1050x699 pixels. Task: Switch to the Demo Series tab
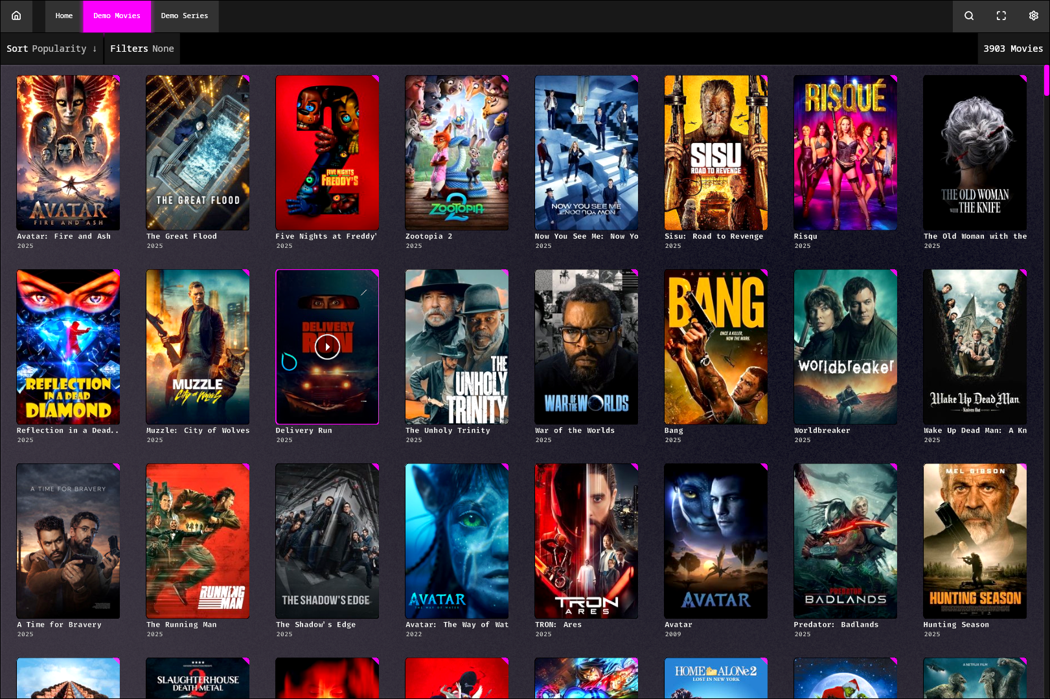click(x=184, y=16)
